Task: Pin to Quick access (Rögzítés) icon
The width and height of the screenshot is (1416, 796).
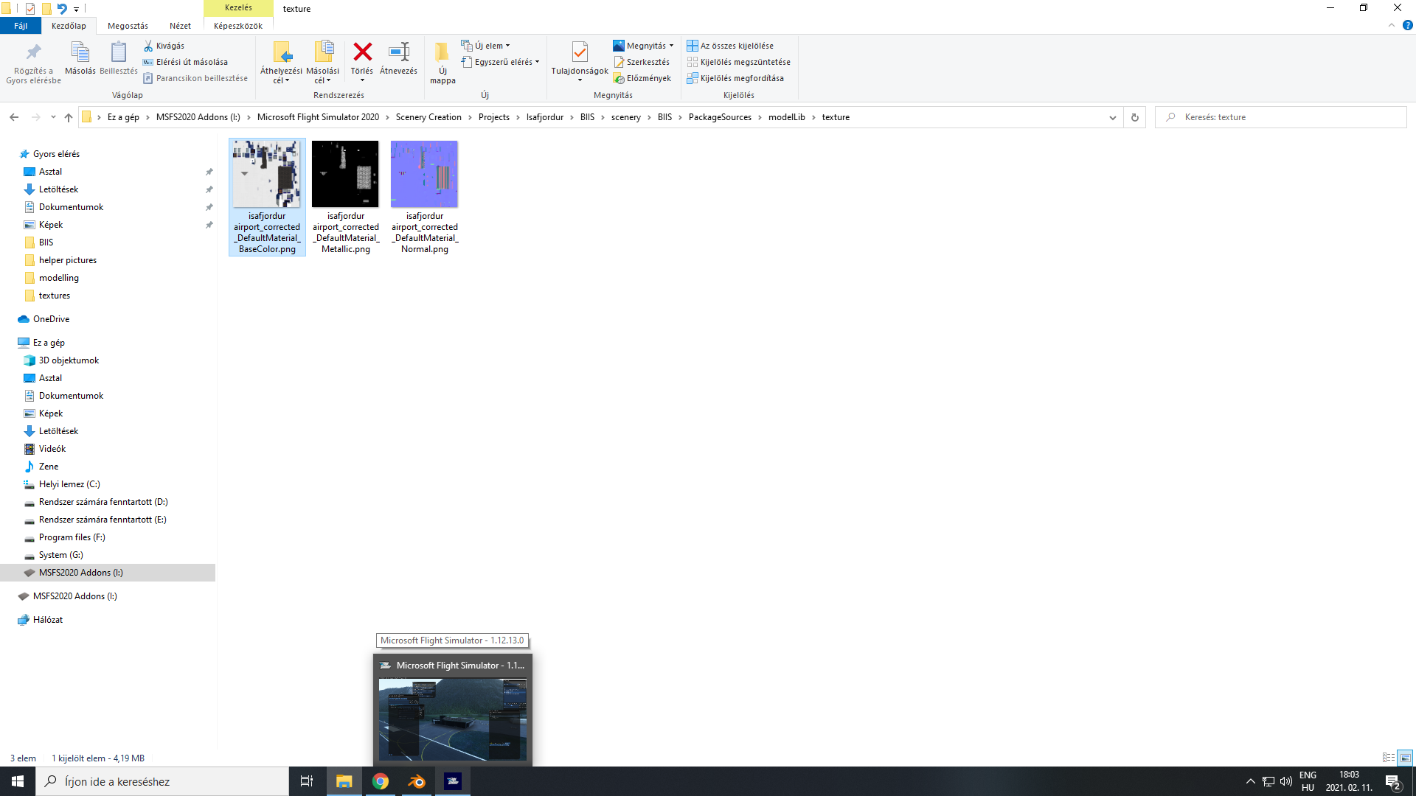Action: click(x=33, y=53)
